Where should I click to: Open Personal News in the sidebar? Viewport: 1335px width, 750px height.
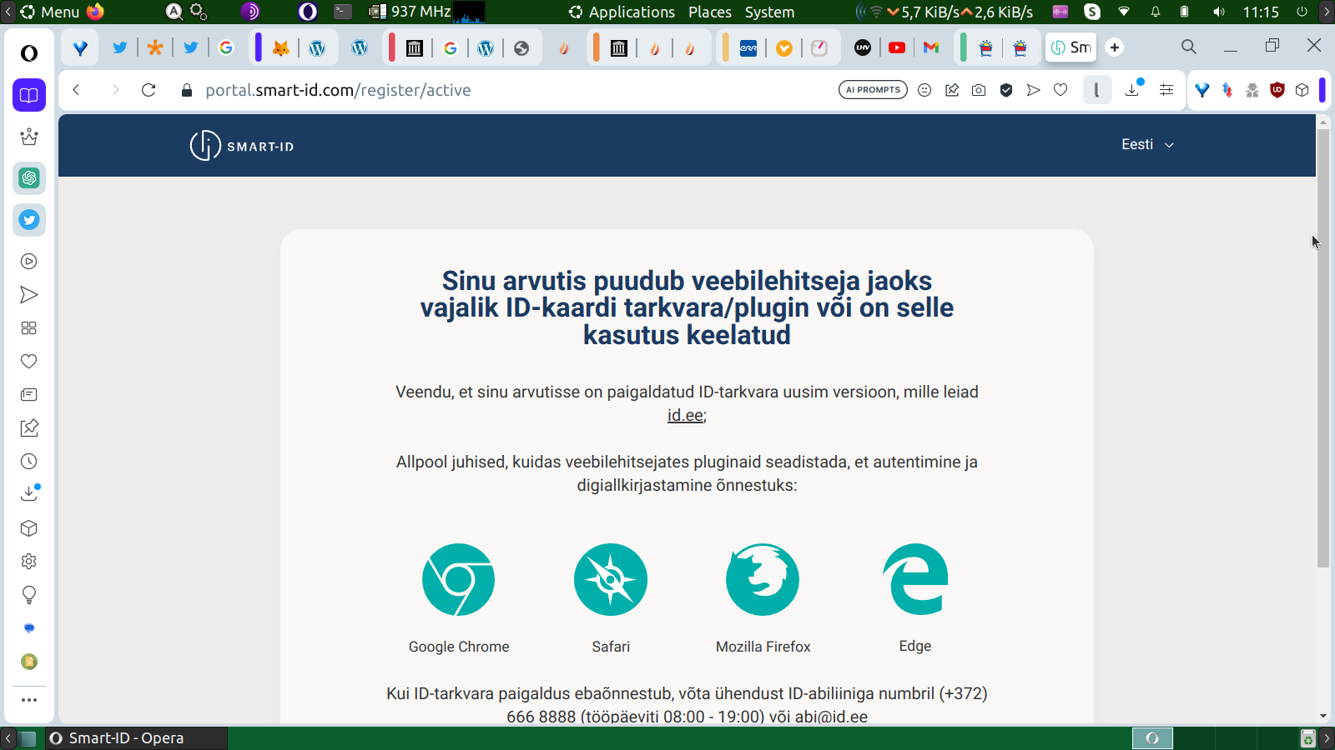29,395
